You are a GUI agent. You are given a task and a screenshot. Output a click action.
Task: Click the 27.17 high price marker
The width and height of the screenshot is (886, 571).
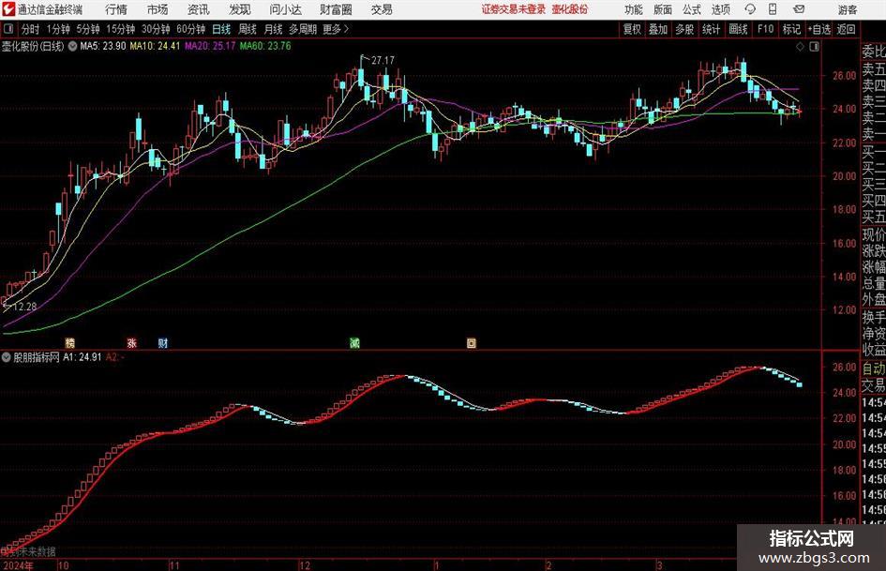point(383,60)
